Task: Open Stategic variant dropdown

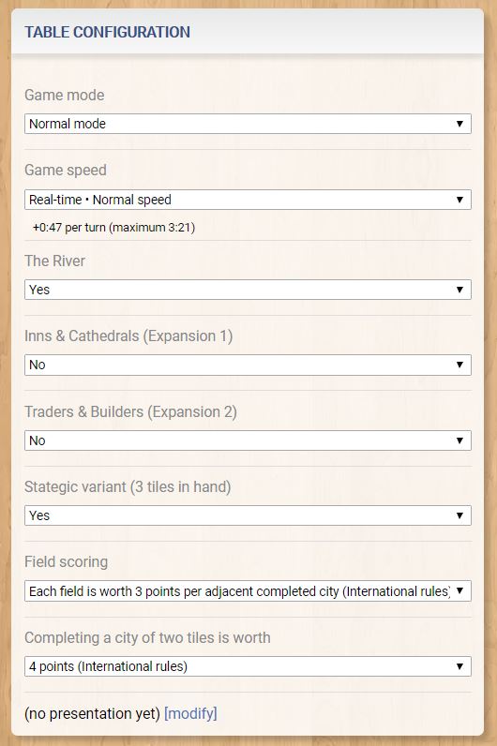Action: tap(248, 515)
